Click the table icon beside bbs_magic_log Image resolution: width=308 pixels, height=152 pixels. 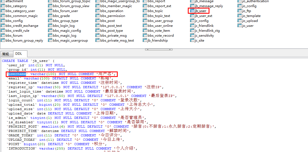[x=50, y=36]
